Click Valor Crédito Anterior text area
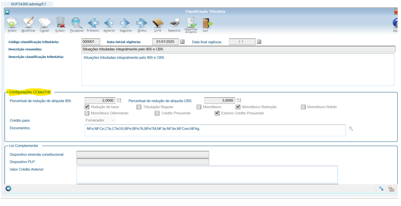Viewport: 401px width, 206px height. (207, 174)
